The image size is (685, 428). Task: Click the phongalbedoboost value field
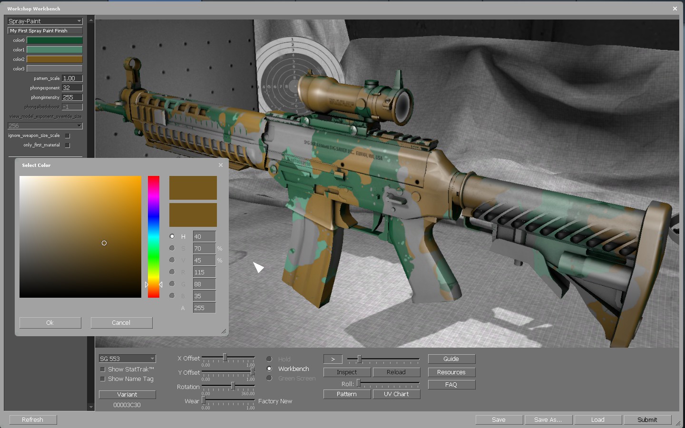click(x=72, y=107)
